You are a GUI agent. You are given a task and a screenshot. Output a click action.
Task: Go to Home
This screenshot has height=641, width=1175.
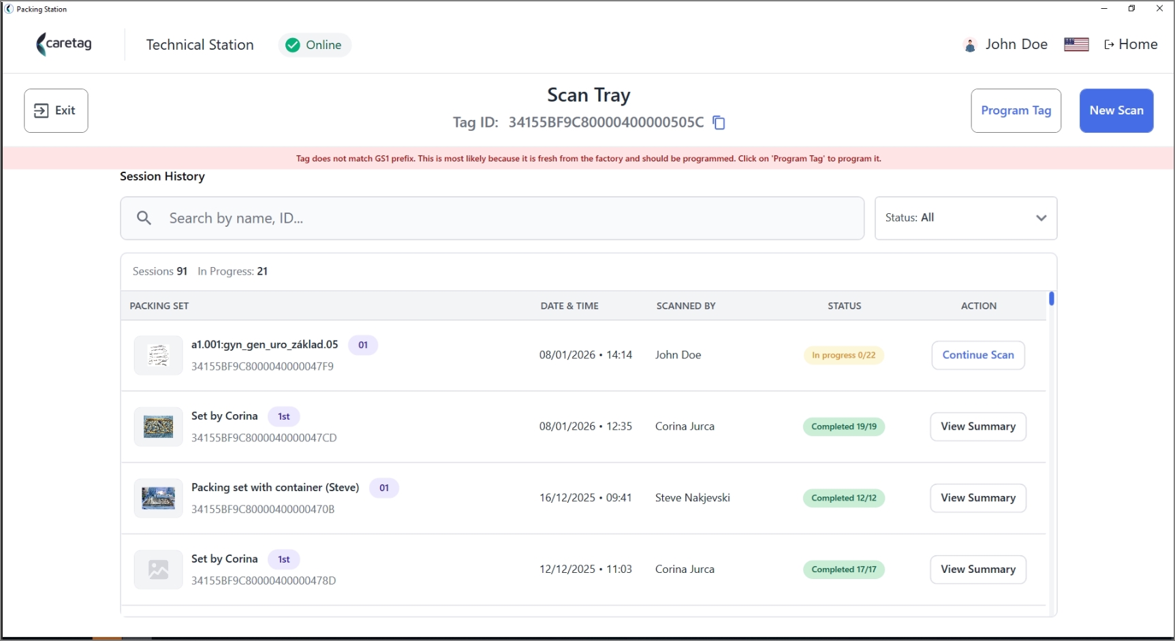[x=1131, y=44]
